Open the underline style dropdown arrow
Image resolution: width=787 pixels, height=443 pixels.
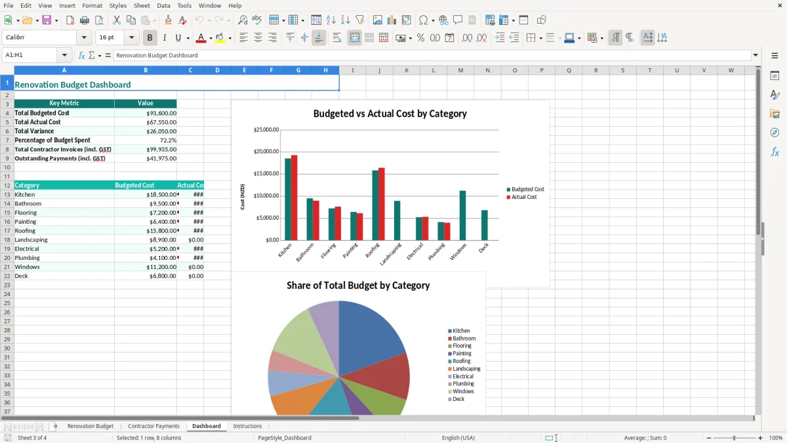click(x=188, y=38)
